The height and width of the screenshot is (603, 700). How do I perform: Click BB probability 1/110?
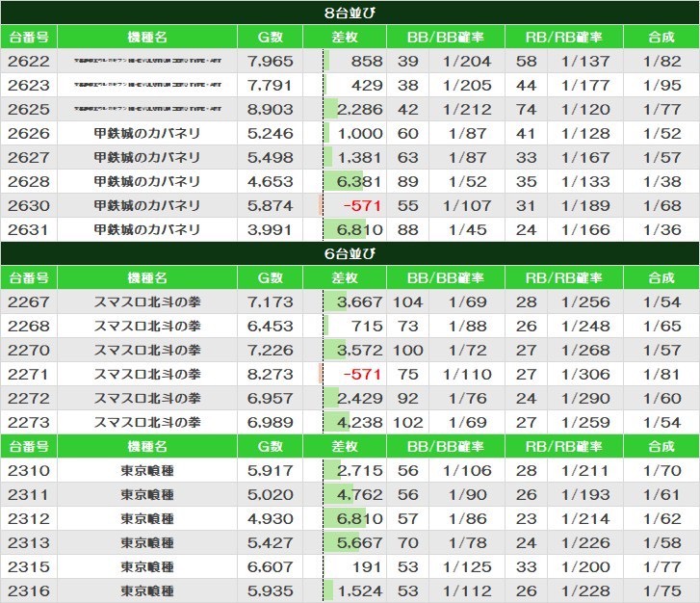click(x=467, y=375)
